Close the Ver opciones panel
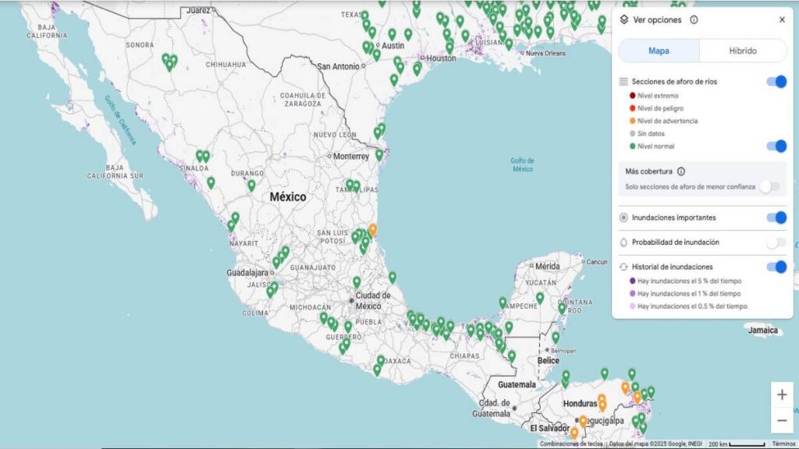This screenshot has width=799, height=449. tap(782, 19)
